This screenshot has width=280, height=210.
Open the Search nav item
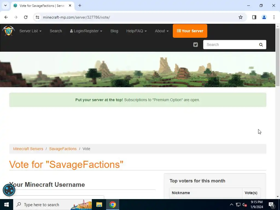pyautogui.click(x=56, y=31)
